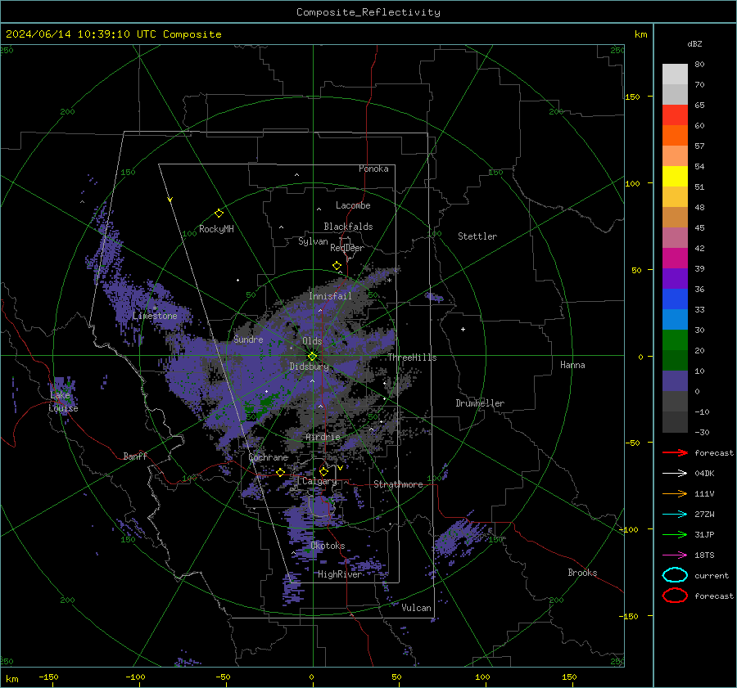Click the Composite_Reflectivity title text
Image resolution: width=737 pixels, height=688 pixels.
point(368,12)
